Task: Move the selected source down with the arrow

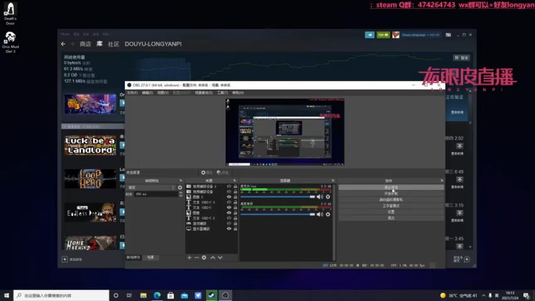Action: click(220, 258)
